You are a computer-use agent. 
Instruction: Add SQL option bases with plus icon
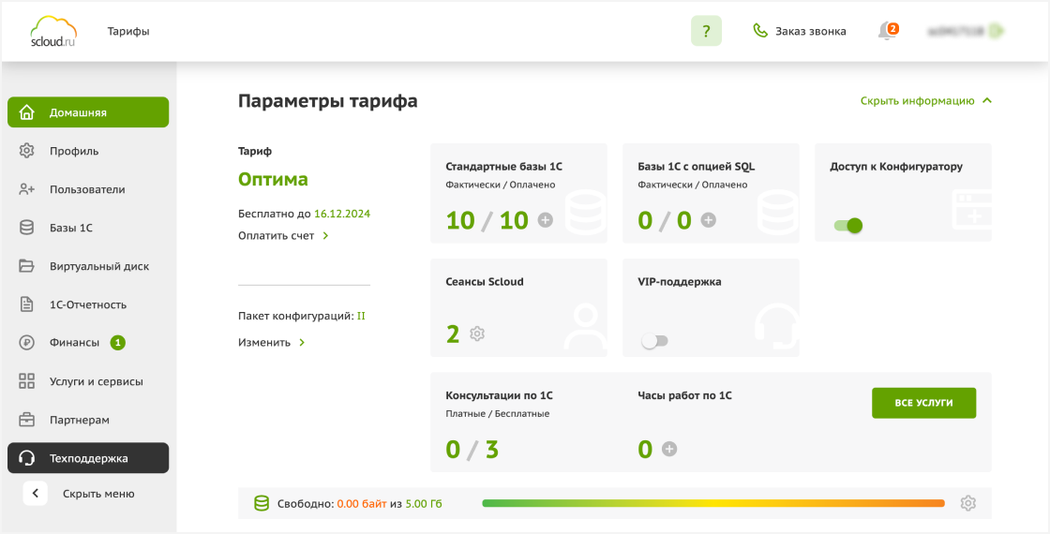tap(709, 219)
